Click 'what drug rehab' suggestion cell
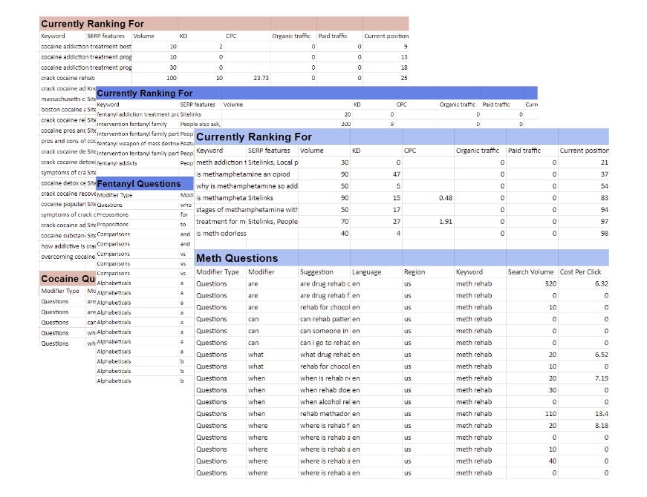Screen dimensions: 647x497 pyautogui.click(x=324, y=355)
